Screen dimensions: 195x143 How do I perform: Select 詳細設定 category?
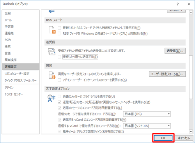tap(21, 67)
